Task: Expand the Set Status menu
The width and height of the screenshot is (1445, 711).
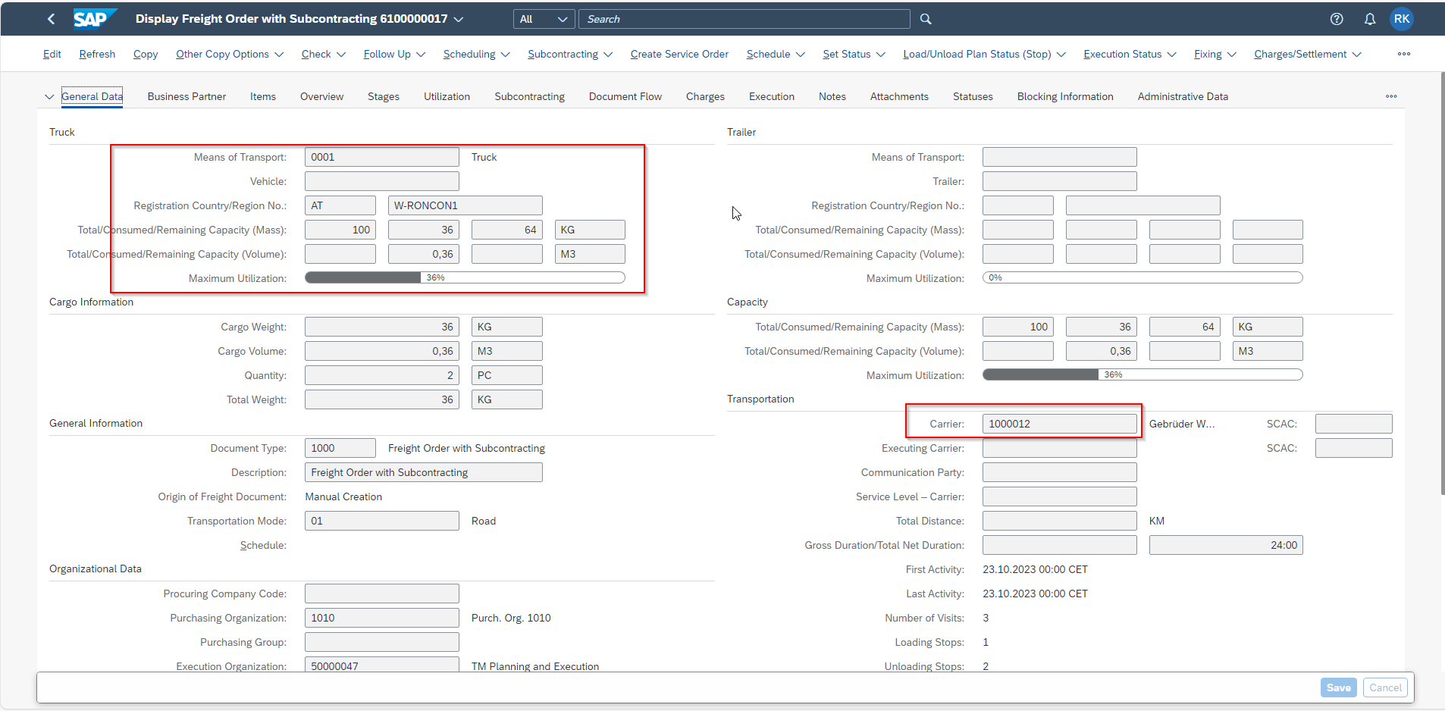Action: [x=854, y=54]
